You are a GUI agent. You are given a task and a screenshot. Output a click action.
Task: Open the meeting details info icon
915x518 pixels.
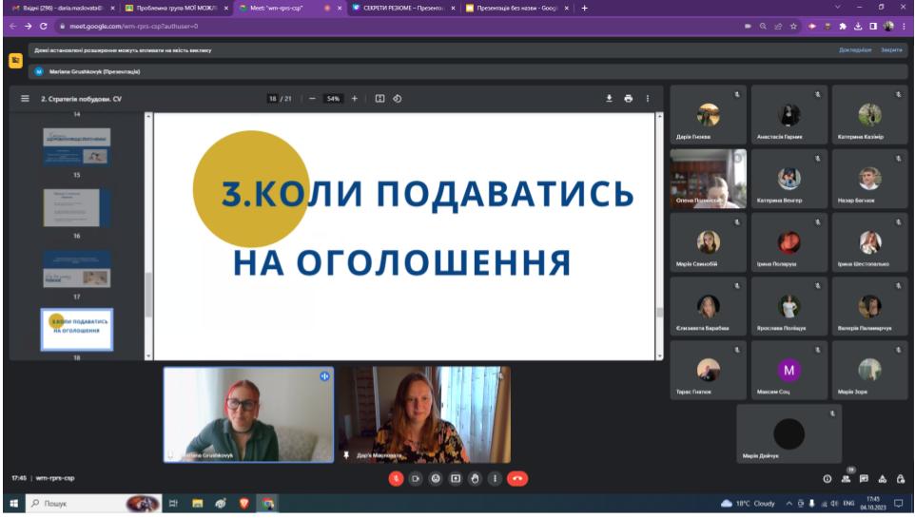[827, 478]
